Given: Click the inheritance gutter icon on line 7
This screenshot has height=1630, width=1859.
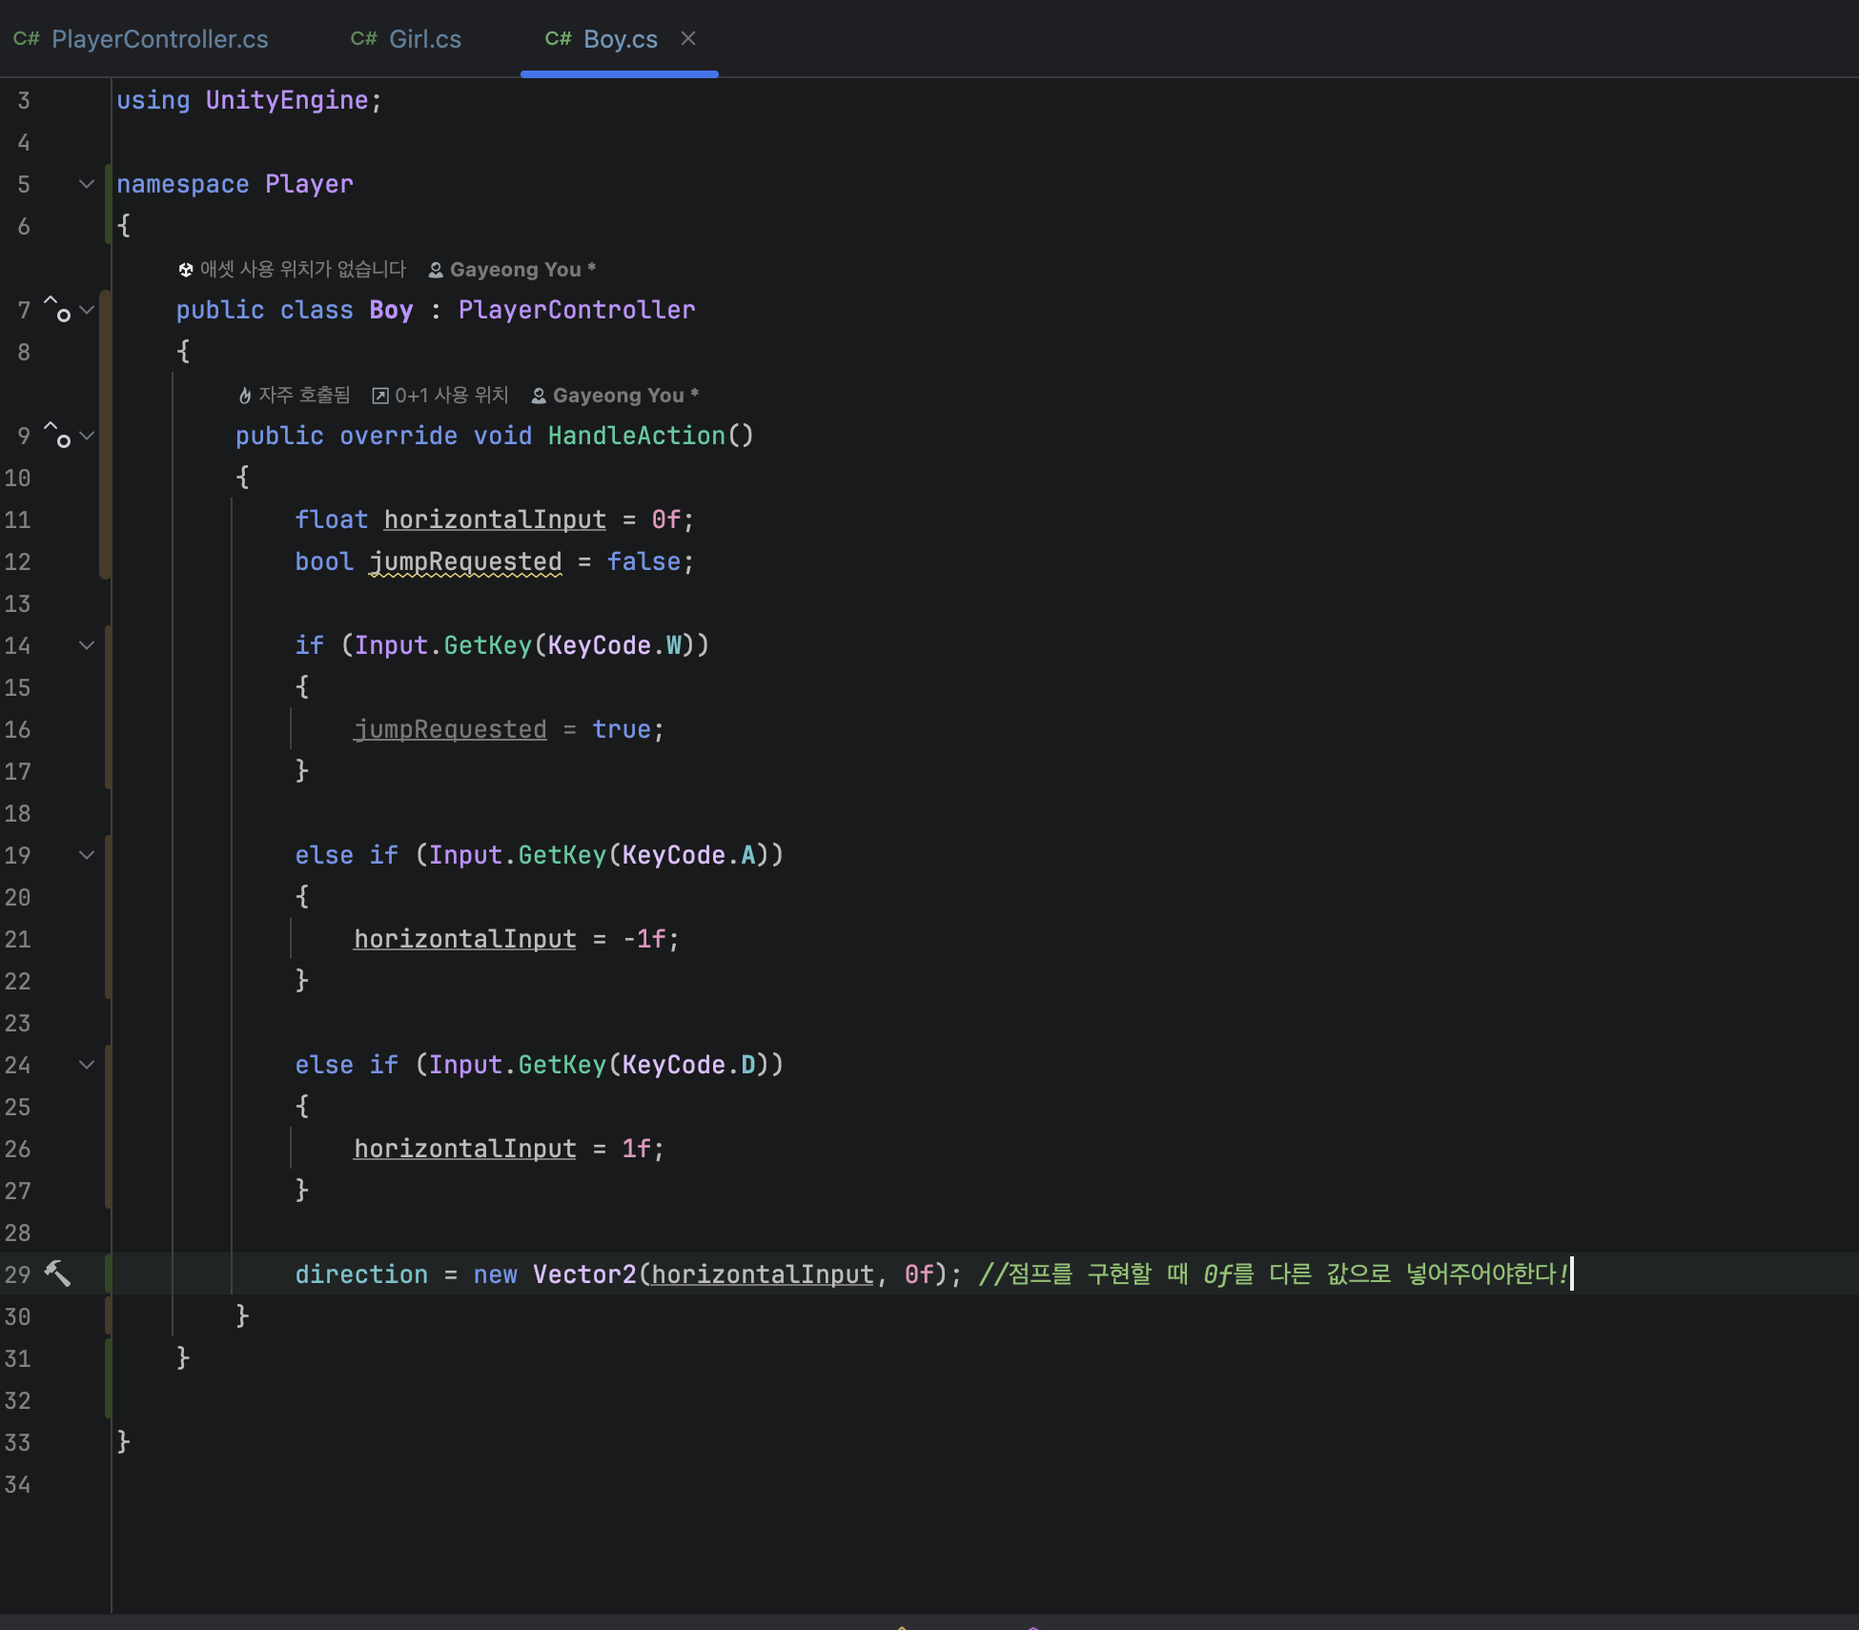Looking at the screenshot, I should pos(57,310).
